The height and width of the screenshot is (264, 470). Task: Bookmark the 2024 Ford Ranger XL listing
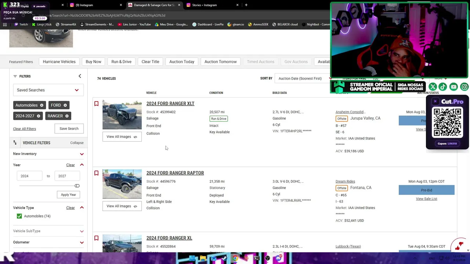point(96,238)
